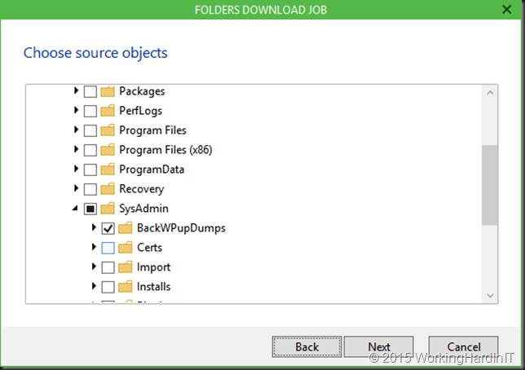Check the Certs checkbox
The width and height of the screenshot is (525, 370).
108,248
